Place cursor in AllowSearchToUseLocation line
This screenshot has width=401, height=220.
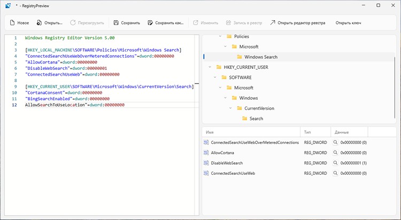(x=75, y=105)
